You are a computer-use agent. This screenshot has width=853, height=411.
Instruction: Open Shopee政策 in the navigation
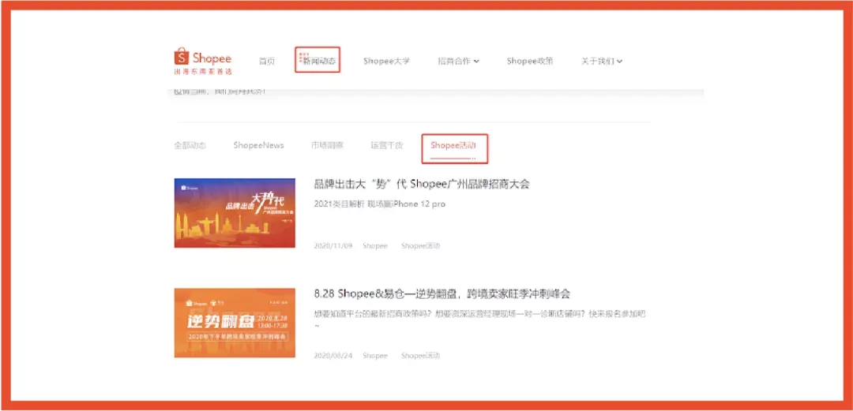[x=530, y=61]
